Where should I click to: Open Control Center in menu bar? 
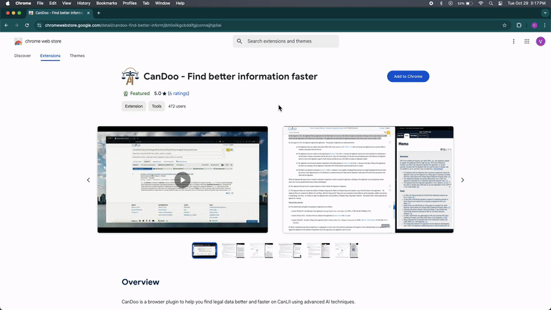click(501, 3)
